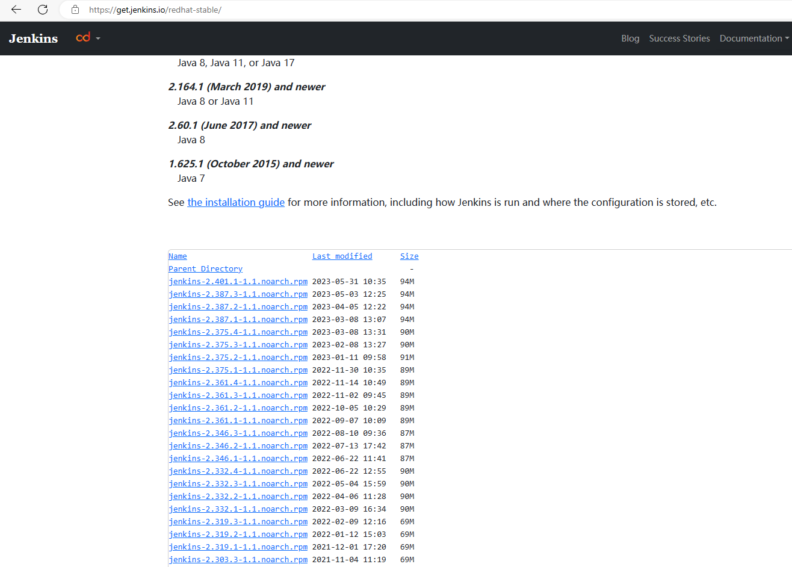Download jenkins-2.319.2-1.1.noarch.rpm
Screen dimensions: 792x567
coord(238,534)
